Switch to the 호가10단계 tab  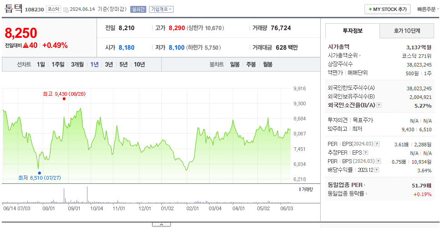pos(407,31)
